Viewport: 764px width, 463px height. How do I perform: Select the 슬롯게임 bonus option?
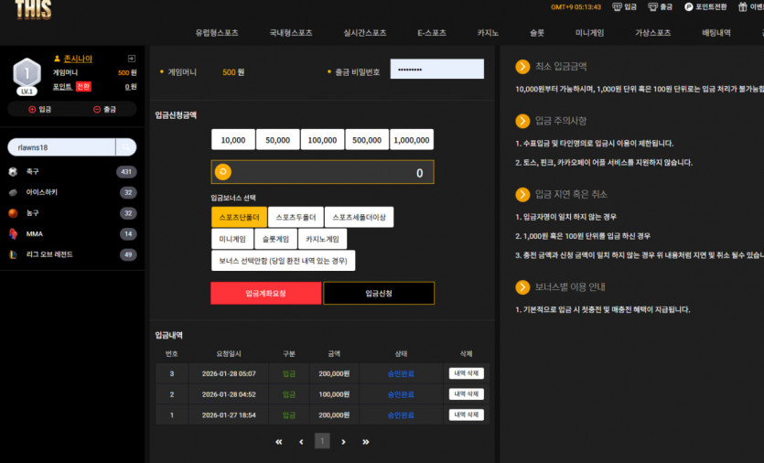tap(275, 239)
